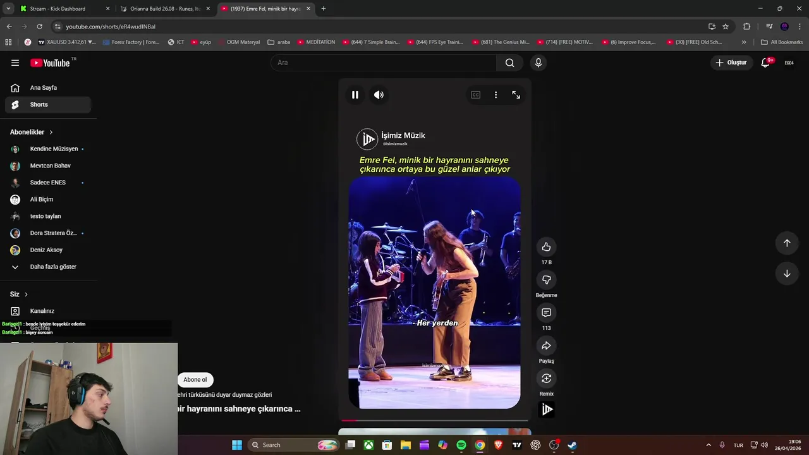The image size is (809, 455).
Task: Open a new browser tab
Action: [x=324, y=9]
